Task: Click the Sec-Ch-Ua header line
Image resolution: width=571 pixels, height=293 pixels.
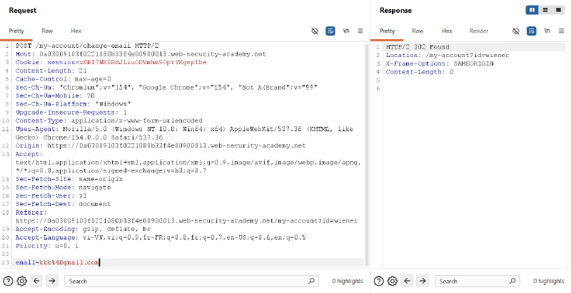Action: (166, 88)
